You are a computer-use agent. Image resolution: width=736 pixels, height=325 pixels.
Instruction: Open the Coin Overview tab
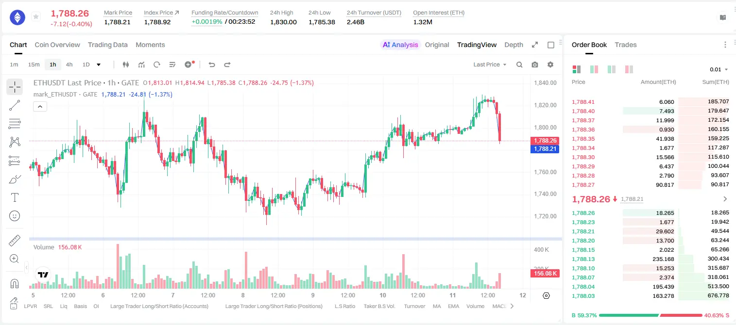pyautogui.click(x=57, y=45)
